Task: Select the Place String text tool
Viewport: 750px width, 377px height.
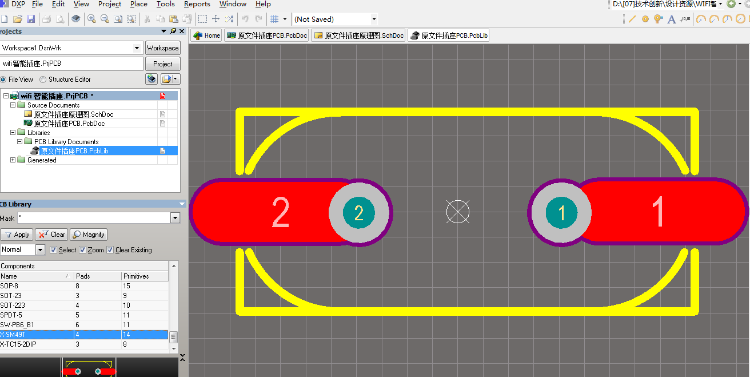Action: click(672, 19)
